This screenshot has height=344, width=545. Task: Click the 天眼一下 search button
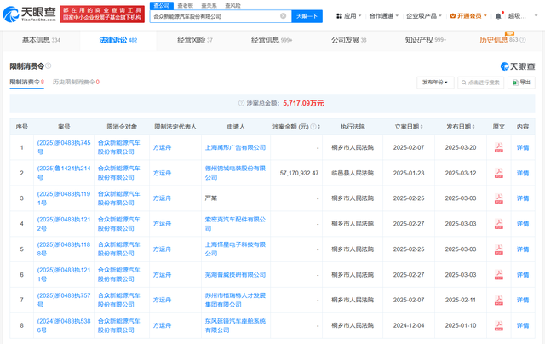point(307,16)
